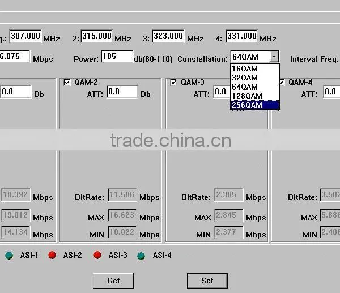Click the ASI-3 red status indicator
The image size is (340, 293).
point(97,255)
